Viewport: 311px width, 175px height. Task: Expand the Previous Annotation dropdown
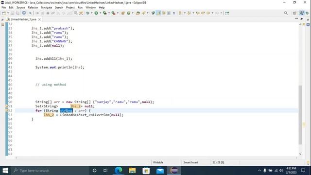pyautogui.click(x=193, y=13)
